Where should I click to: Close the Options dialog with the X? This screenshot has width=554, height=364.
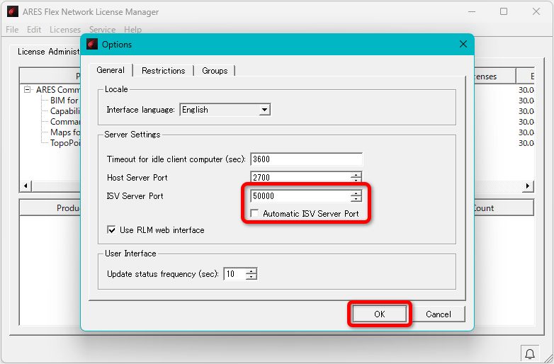pyautogui.click(x=463, y=44)
